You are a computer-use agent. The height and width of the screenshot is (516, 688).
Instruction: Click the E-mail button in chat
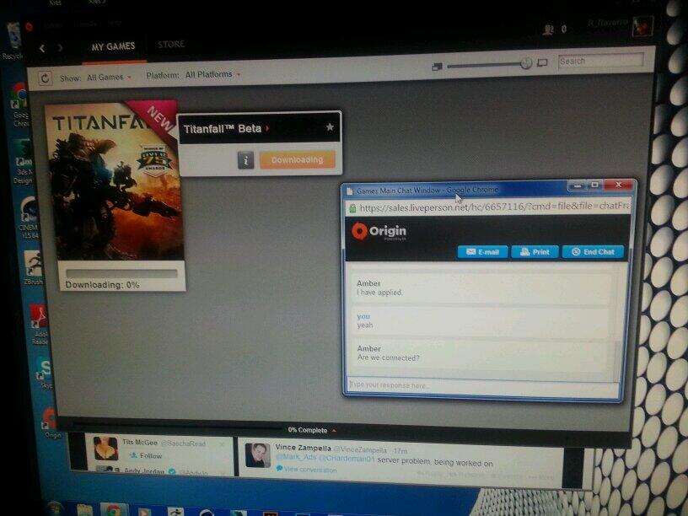(x=482, y=252)
